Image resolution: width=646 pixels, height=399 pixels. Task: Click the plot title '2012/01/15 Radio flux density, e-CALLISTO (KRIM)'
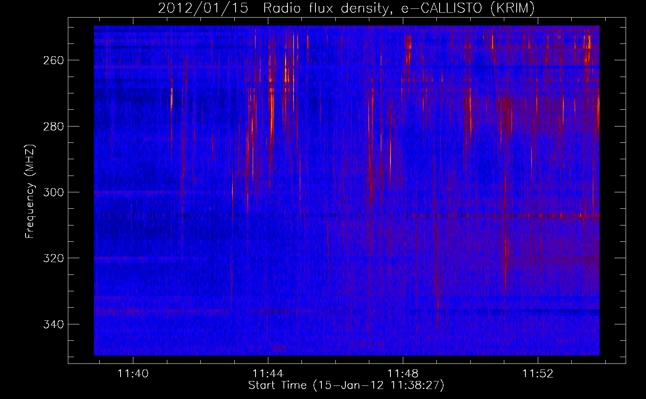[346, 8]
